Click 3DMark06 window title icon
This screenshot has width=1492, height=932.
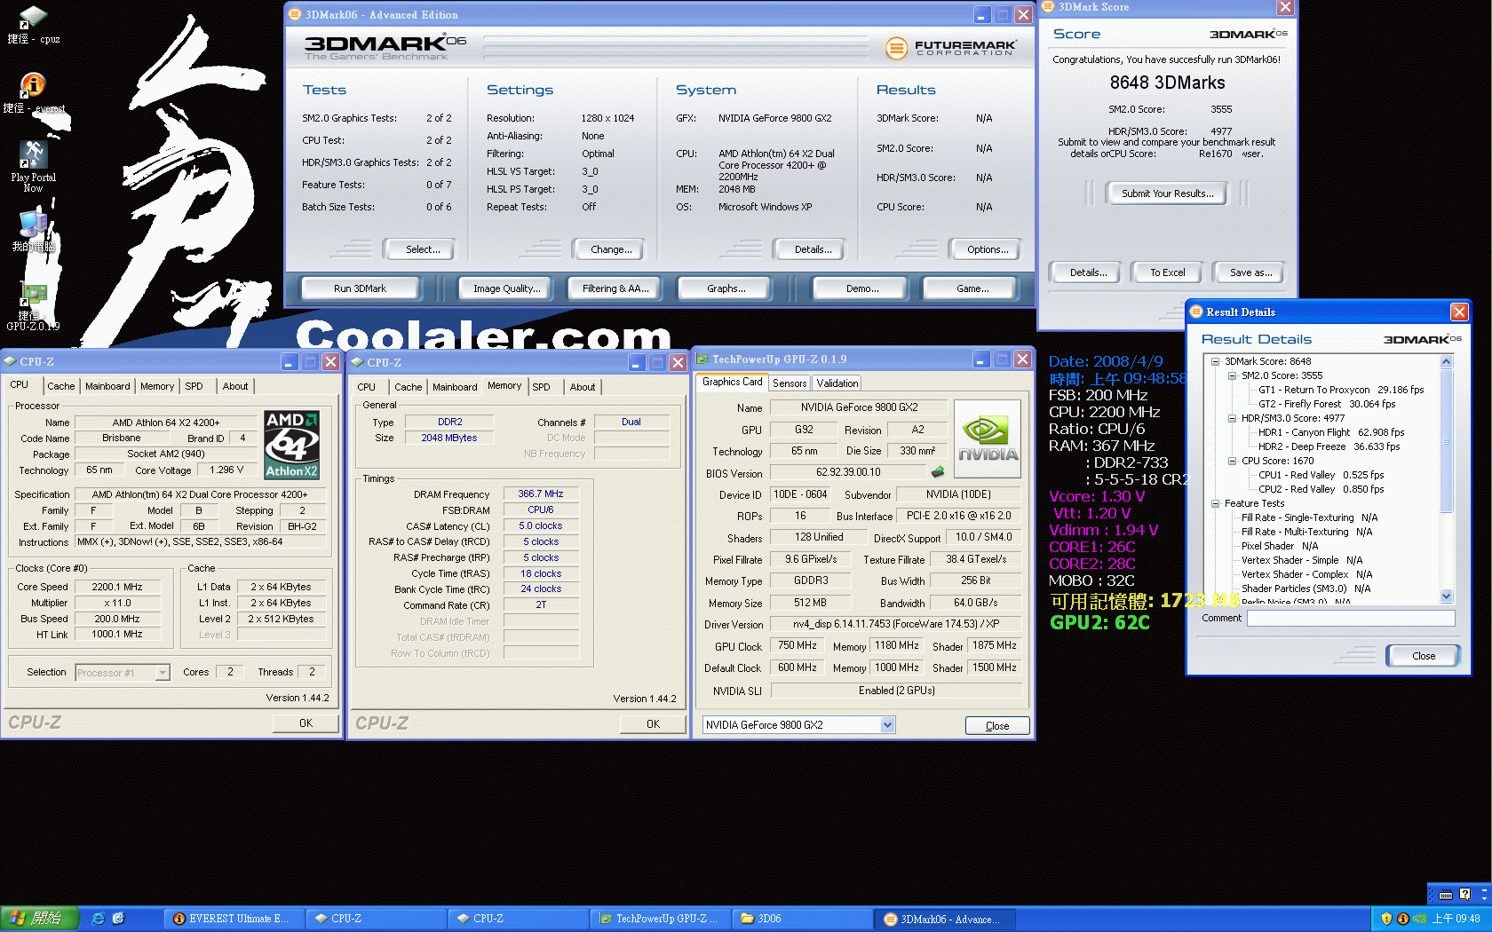pos(295,14)
